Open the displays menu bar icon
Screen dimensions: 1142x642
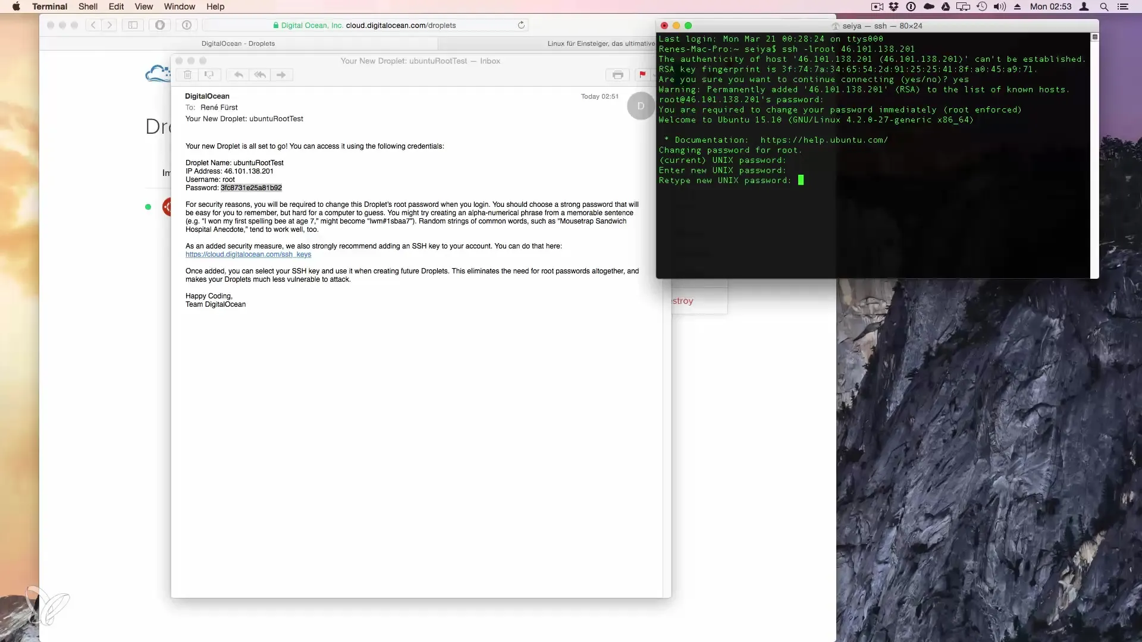pos(963,7)
